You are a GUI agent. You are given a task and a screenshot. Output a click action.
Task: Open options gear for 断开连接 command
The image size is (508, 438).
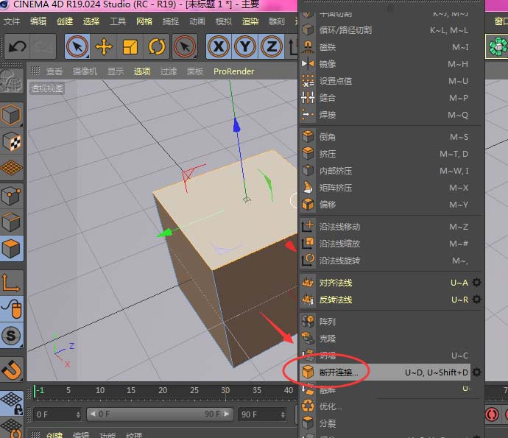(477, 372)
